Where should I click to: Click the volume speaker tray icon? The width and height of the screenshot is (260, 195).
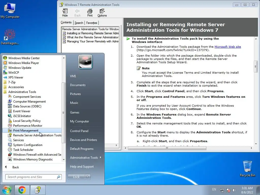pyautogui.click(x=234, y=190)
